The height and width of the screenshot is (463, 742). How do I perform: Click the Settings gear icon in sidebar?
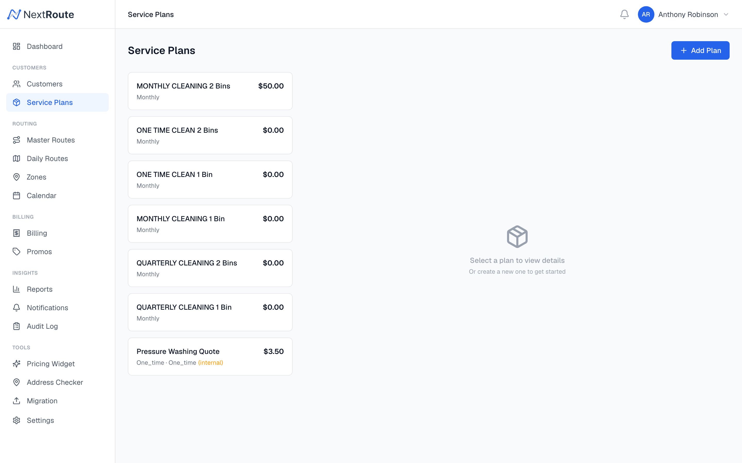(16, 420)
